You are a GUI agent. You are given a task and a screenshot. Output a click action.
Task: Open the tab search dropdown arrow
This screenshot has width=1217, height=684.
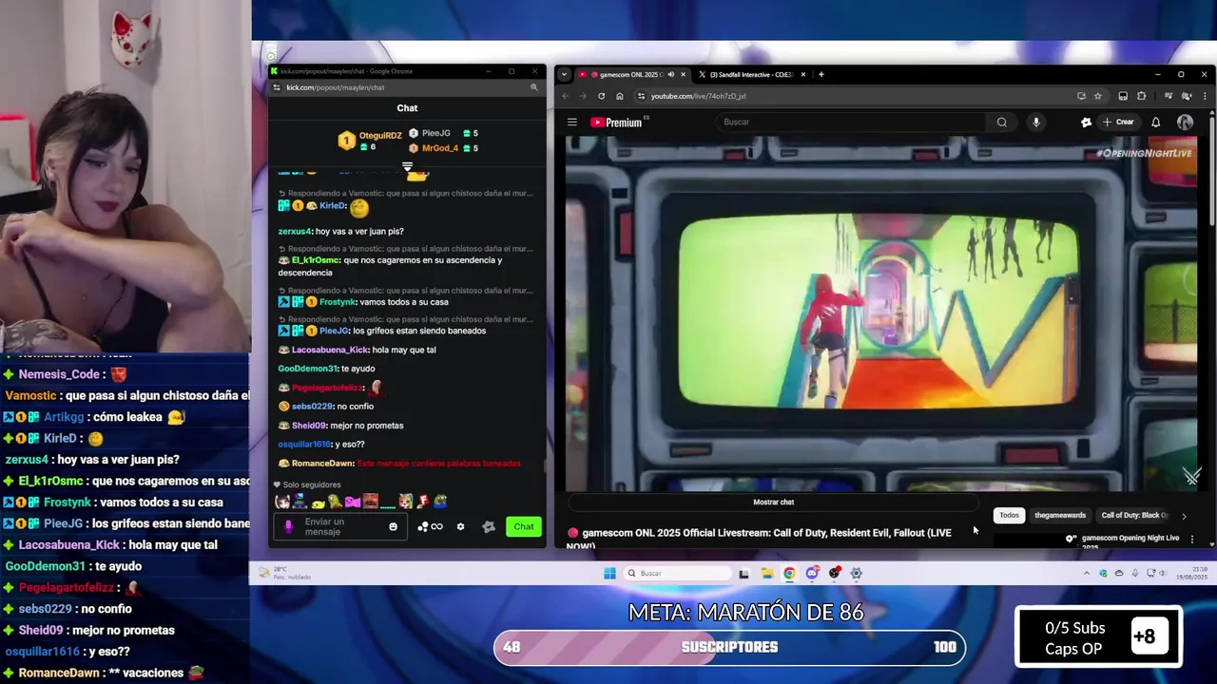[x=564, y=74]
